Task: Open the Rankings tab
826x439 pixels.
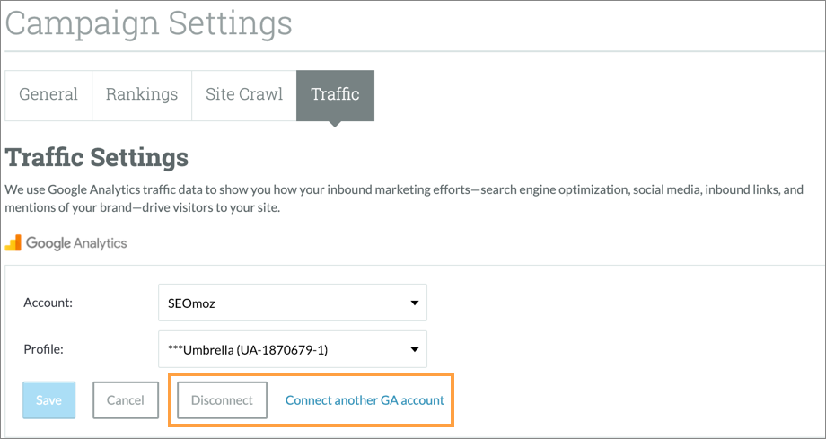Action: pos(142,94)
